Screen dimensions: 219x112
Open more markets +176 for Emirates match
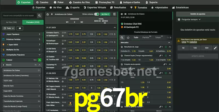coord(113,34)
